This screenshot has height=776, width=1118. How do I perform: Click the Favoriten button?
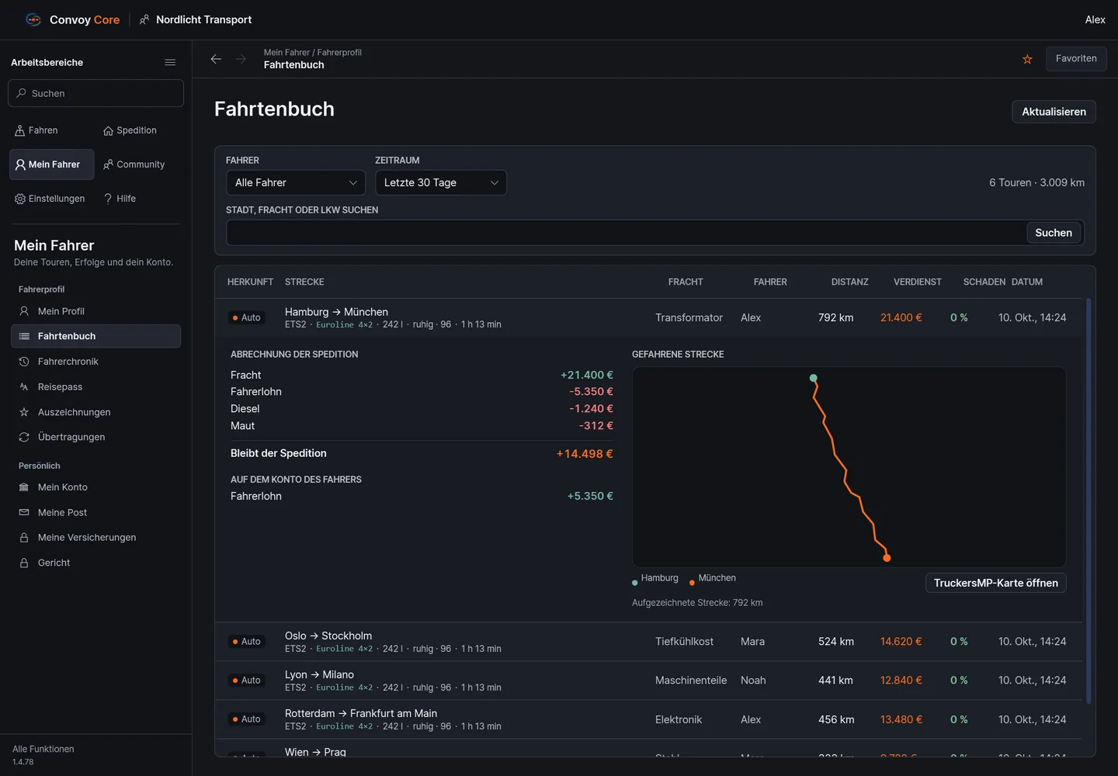(x=1076, y=59)
